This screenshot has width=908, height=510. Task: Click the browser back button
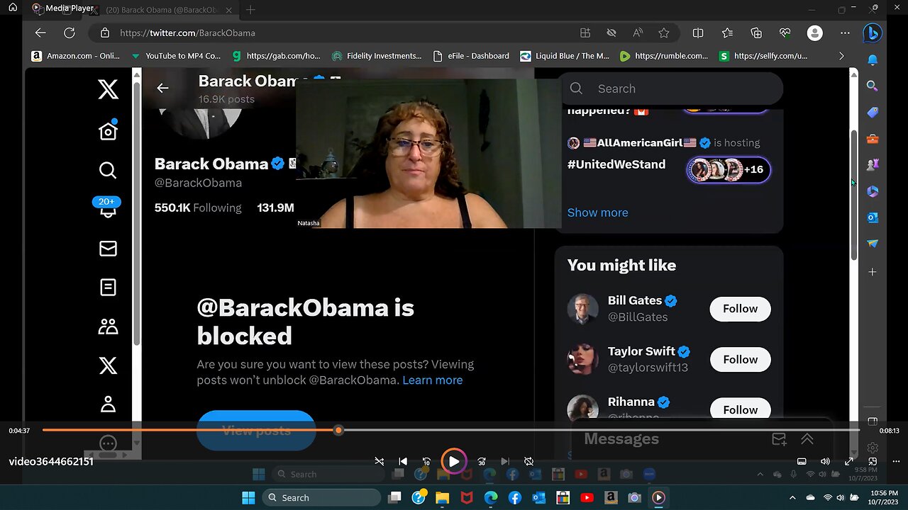(x=40, y=33)
